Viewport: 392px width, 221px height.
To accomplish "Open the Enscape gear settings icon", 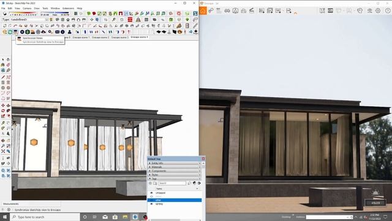I will click(x=378, y=10).
